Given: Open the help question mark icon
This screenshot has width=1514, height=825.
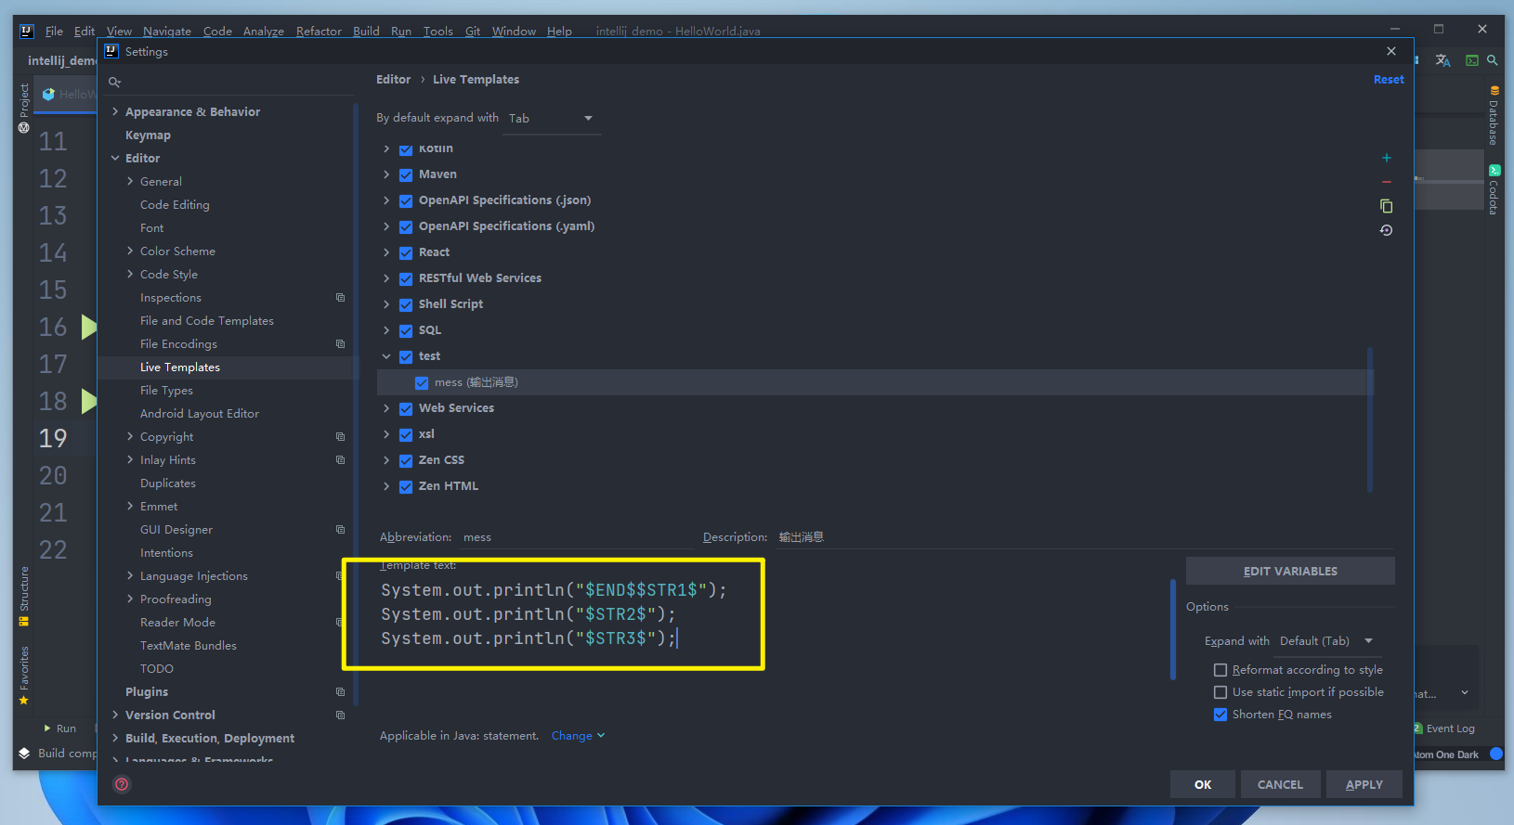Looking at the screenshot, I should [122, 784].
